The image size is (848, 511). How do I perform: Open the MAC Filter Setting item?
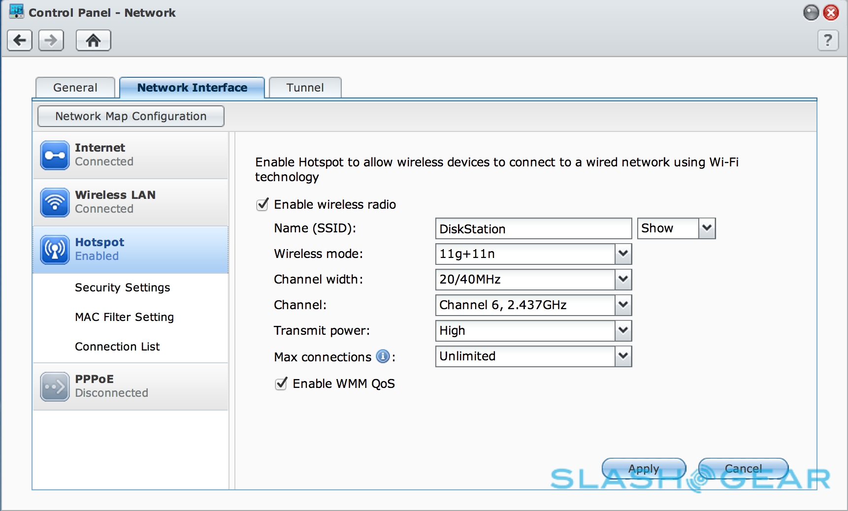pyautogui.click(x=124, y=317)
